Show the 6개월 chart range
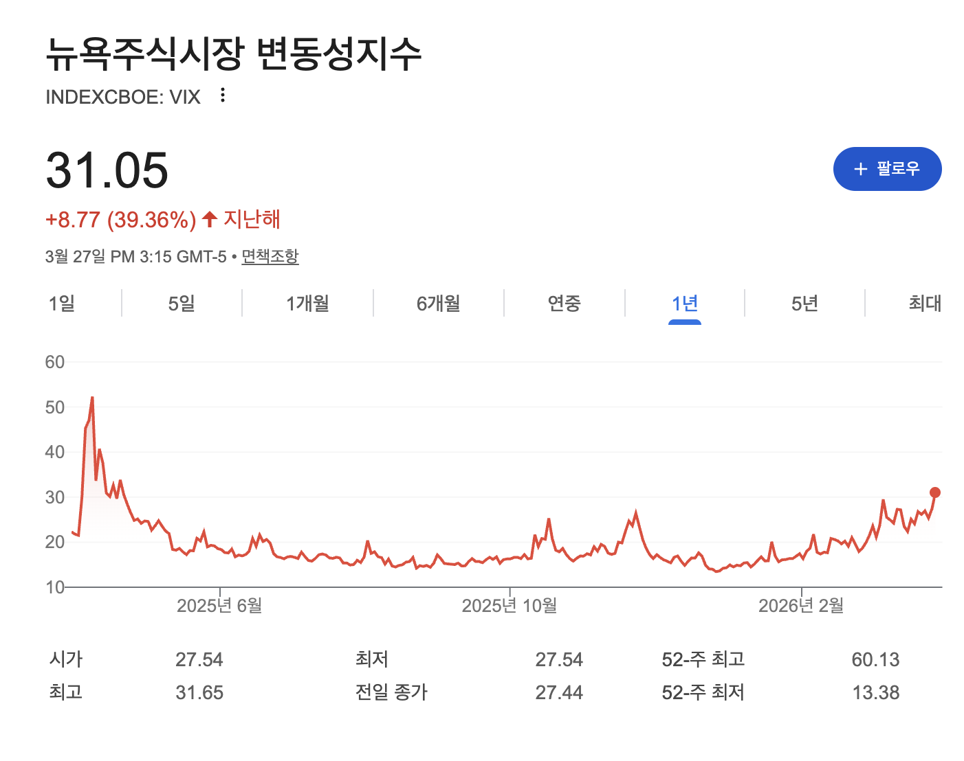 click(x=438, y=303)
